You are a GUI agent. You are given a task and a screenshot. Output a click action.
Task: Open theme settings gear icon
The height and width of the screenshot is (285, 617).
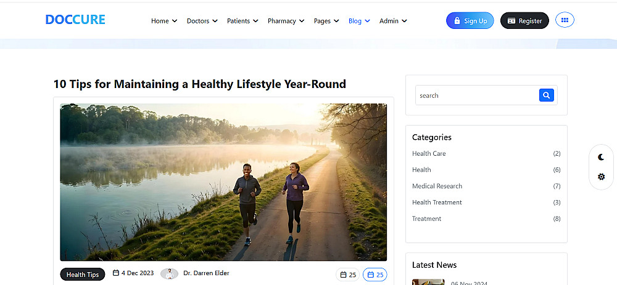601,177
